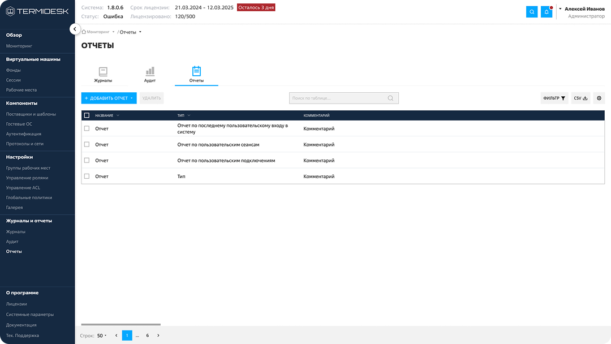Open table settings gear icon

pos(599,98)
